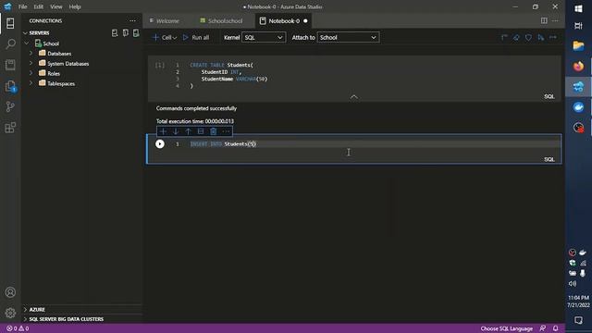
Task: Expand SQL SERVER BIG DATA CLUSTERS section
Action: coord(25,319)
